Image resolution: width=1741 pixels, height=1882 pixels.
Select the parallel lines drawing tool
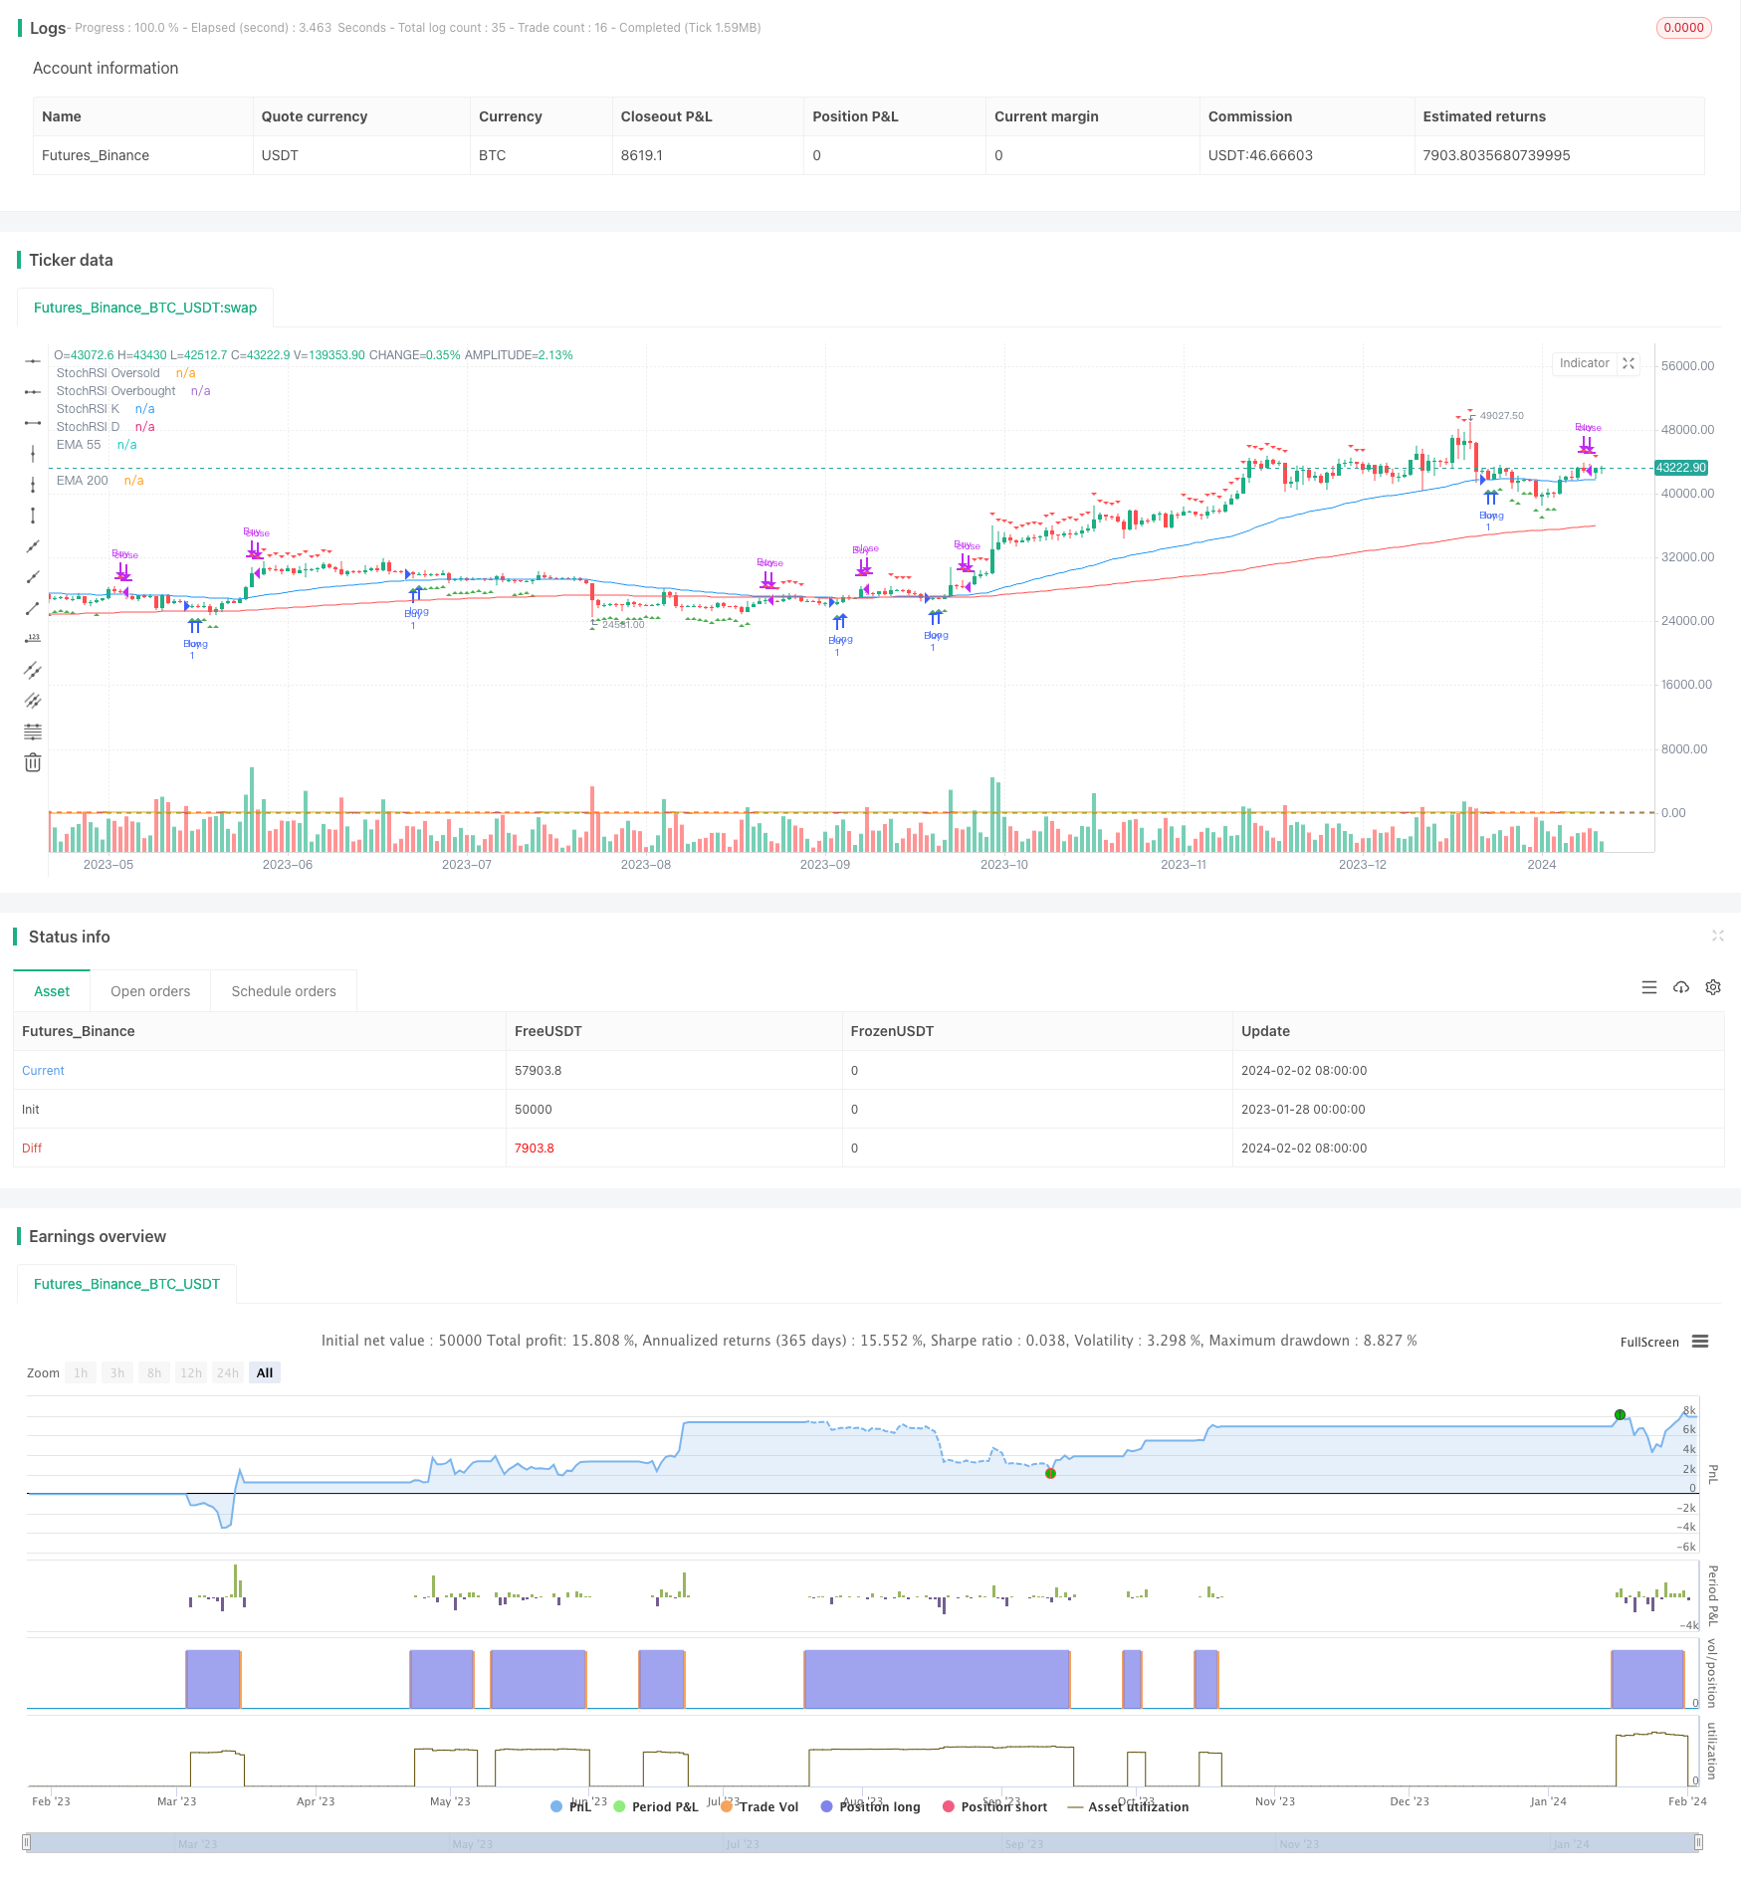coord(33,670)
